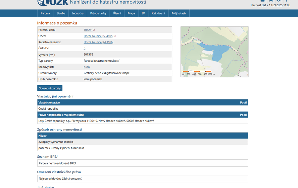Open the Řízení tab

pyautogui.click(x=117, y=13)
